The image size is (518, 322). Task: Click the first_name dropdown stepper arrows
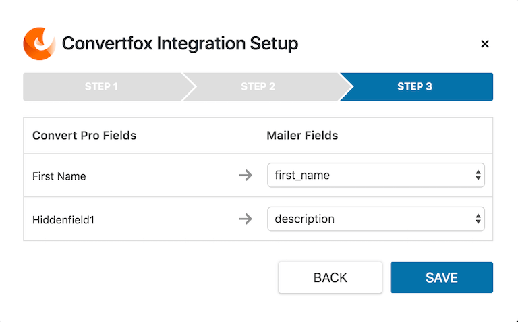pyautogui.click(x=478, y=176)
